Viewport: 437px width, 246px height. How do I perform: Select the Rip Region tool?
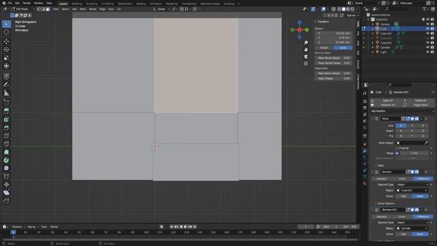(x=6, y=201)
